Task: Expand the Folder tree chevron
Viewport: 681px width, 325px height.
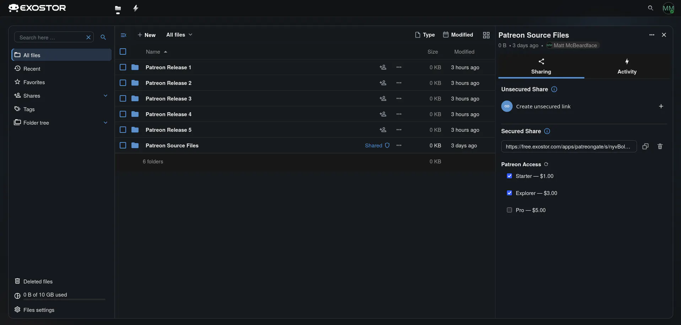Action: (x=106, y=123)
